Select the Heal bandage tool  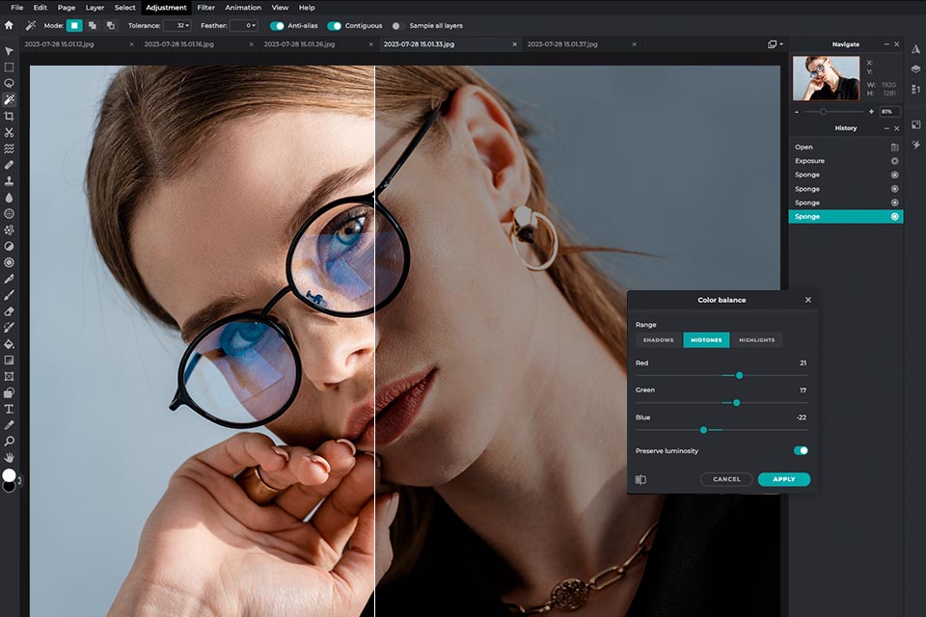9,165
